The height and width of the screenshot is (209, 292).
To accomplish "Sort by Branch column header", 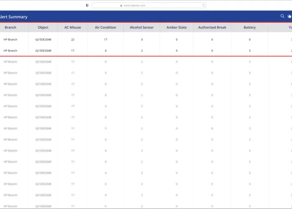I will coord(10,28).
